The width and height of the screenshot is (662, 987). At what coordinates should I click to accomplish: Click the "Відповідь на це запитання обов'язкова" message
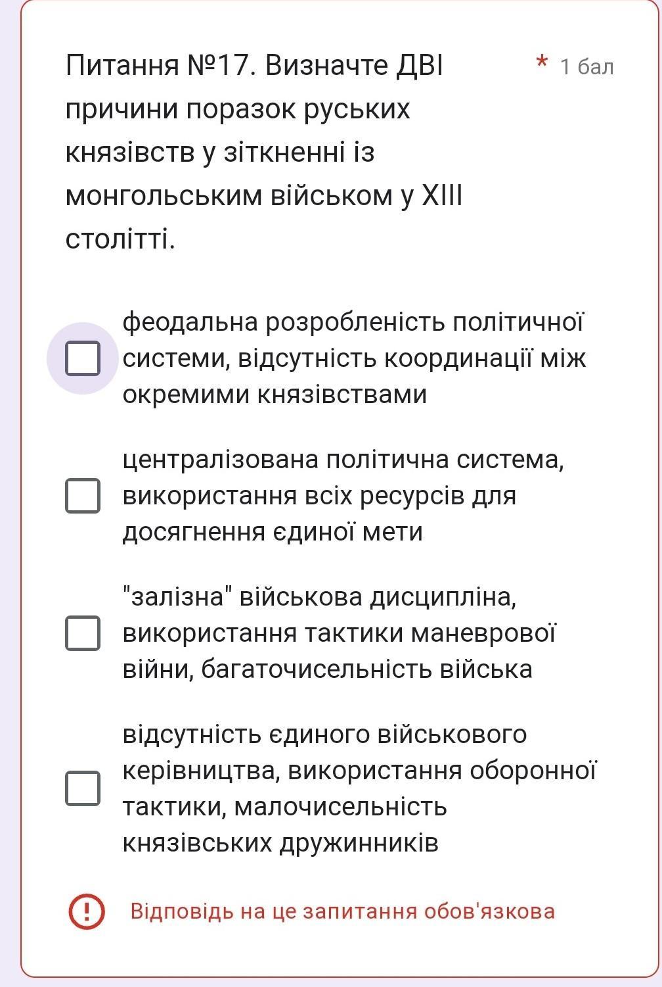tap(342, 911)
